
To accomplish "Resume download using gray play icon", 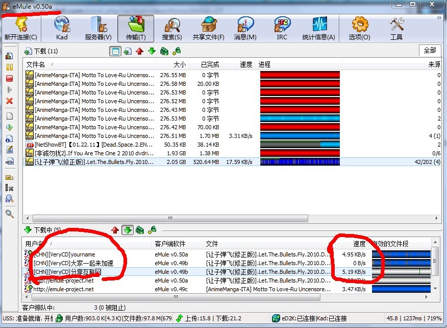I will tap(9, 89).
